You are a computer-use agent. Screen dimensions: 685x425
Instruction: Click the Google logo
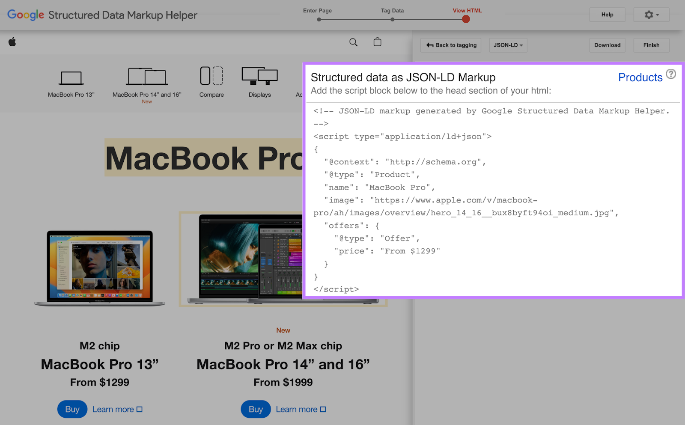26,15
